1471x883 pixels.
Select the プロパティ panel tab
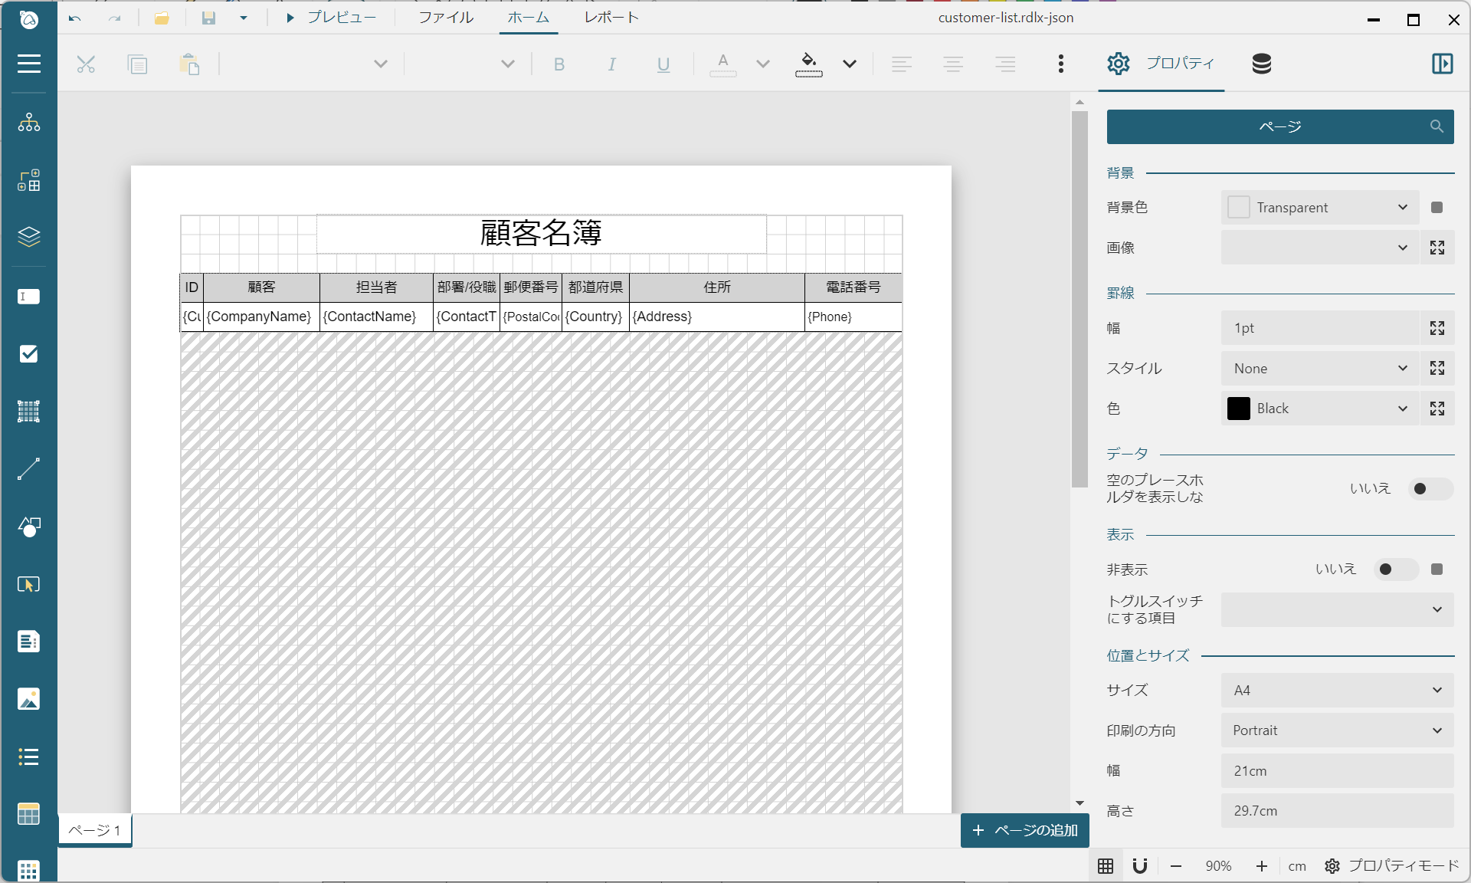click(x=1161, y=64)
